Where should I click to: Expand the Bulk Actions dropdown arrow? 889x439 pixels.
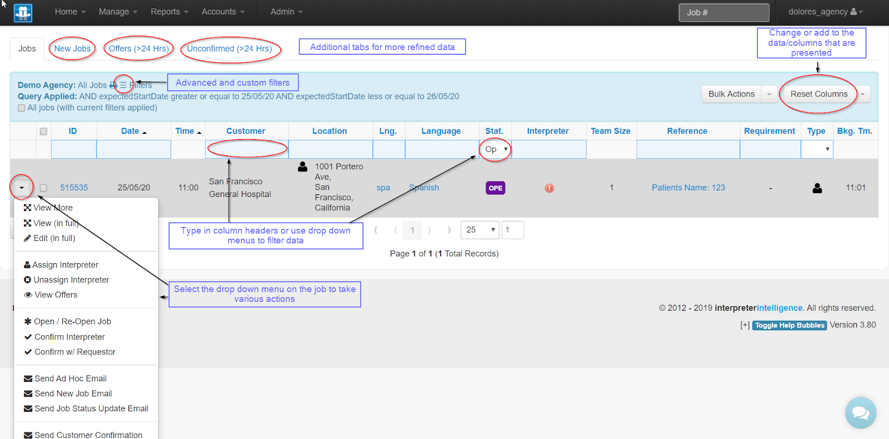click(x=769, y=94)
